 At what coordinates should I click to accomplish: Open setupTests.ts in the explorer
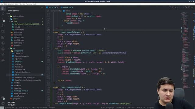(25, 96)
